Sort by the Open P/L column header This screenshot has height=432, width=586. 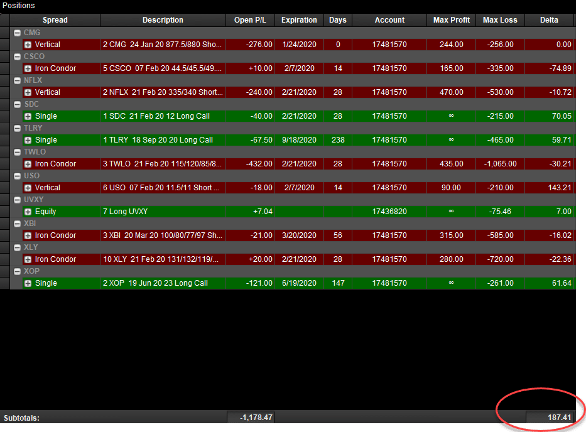(x=251, y=20)
